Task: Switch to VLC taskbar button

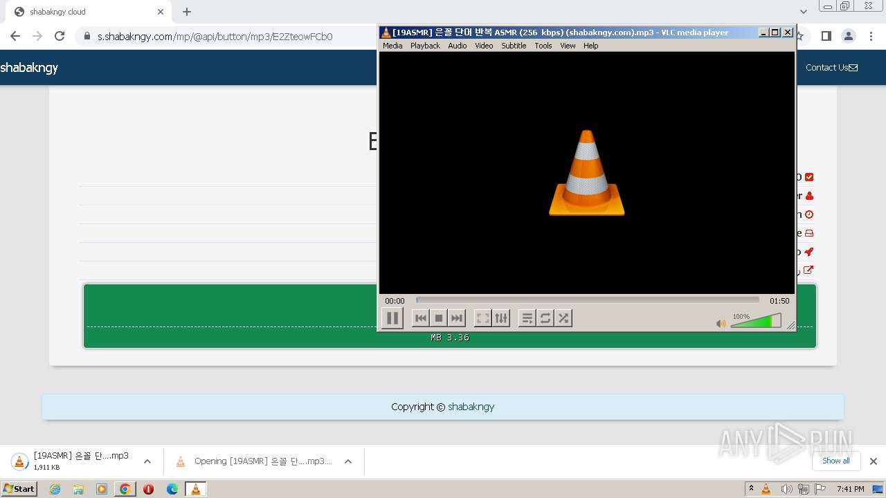Action: [196, 489]
